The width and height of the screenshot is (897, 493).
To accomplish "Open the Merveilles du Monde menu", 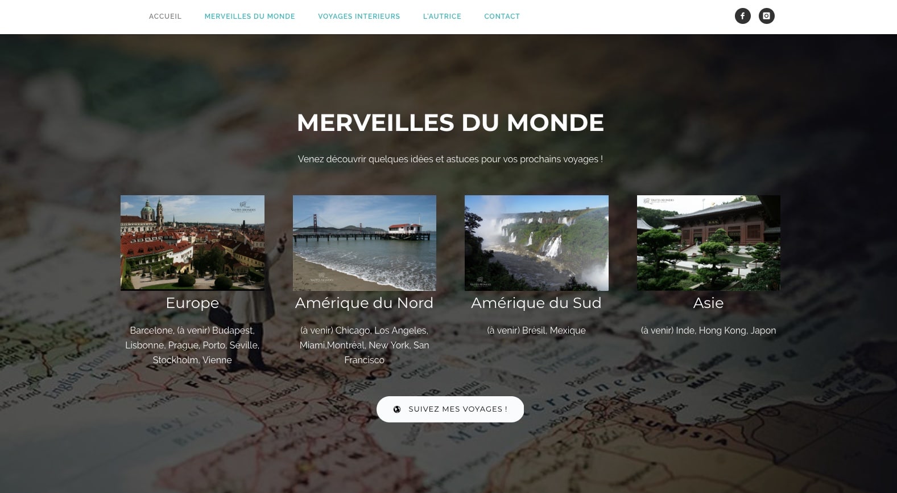I will pos(250,17).
